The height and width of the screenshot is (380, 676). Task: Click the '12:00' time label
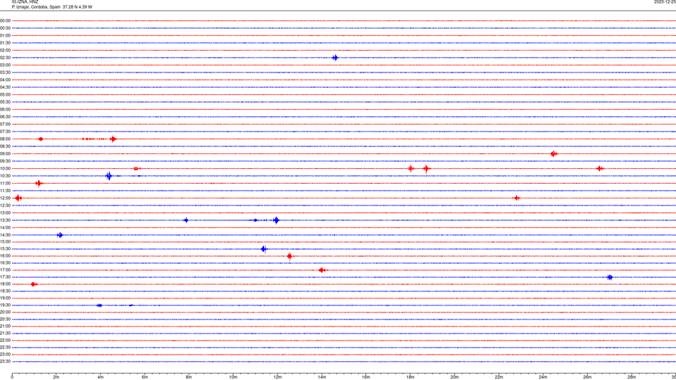(5, 198)
